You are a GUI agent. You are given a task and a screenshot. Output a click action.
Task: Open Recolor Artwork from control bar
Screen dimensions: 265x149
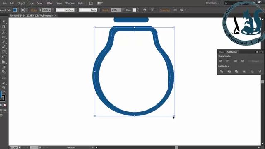click(x=145, y=10)
